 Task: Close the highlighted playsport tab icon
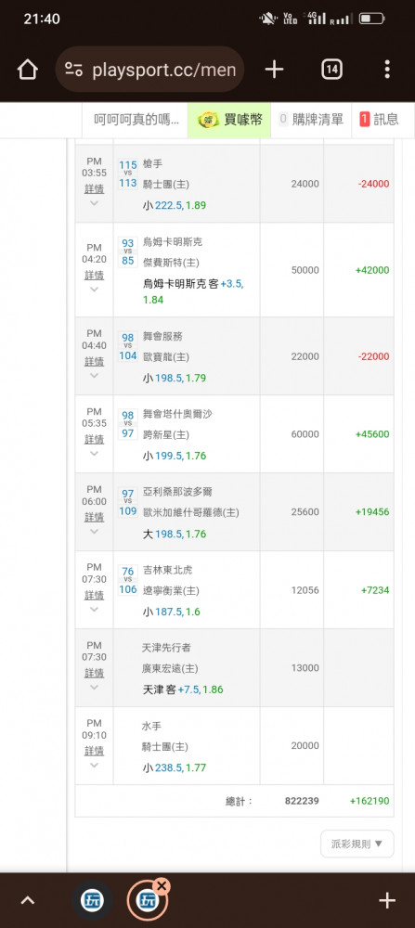[x=161, y=886]
